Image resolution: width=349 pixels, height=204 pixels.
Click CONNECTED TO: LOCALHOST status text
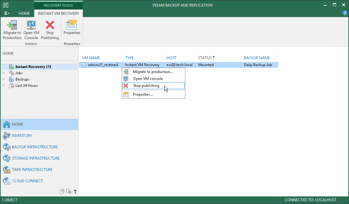[310, 200]
